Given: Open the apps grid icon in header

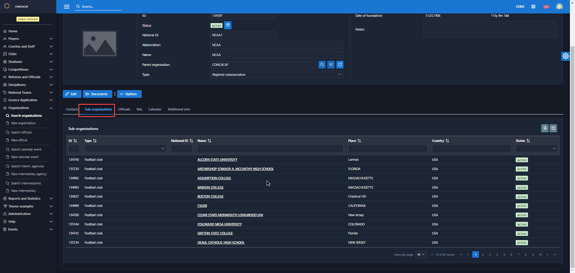Looking at the screenshot, I should (533, 7).
